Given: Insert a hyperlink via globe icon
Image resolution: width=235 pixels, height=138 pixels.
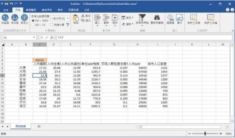Looking at the screenshot, I should pyautogui.click(x=170, y=18).
